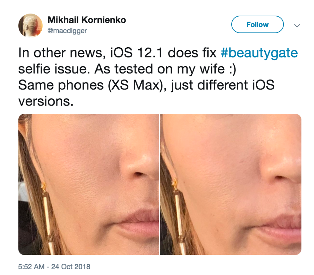Open the author name in bold
Image resolution: width=314 pixels, height=275 pixels.
point(87,20)
